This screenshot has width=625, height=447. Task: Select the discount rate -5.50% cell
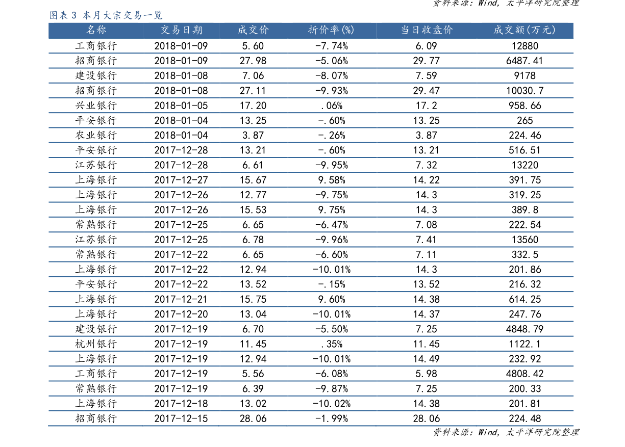(332, 329)
